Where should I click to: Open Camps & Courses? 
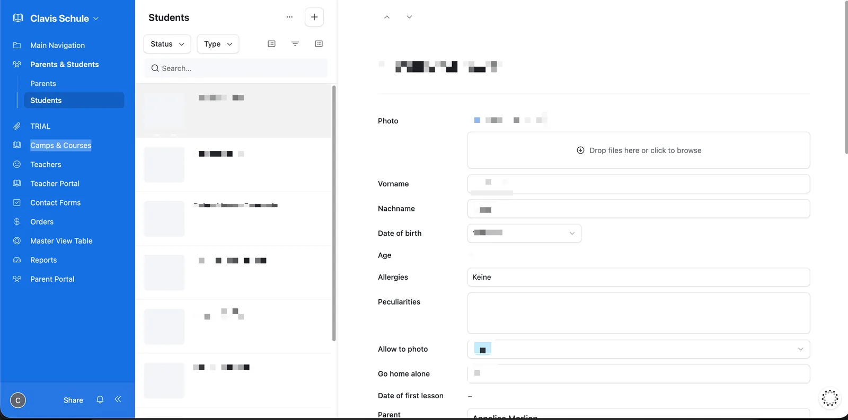[x=60, y=146]
